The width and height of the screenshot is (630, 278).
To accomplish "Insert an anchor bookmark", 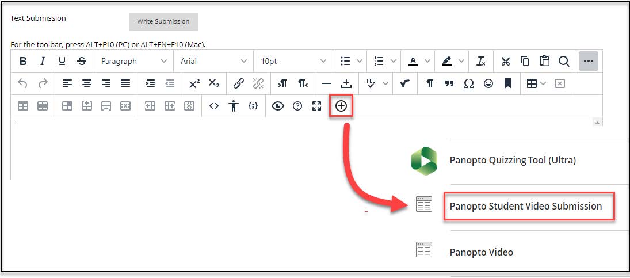I will [508, 83].
